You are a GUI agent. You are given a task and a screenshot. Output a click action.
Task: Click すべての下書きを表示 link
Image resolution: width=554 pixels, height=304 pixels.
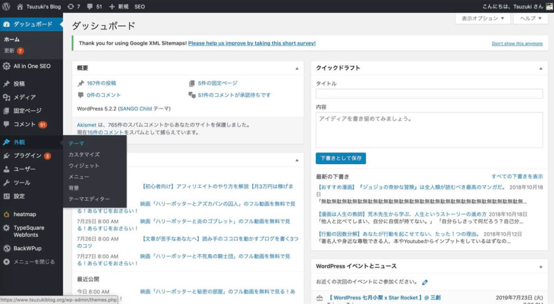coord(517,176)
